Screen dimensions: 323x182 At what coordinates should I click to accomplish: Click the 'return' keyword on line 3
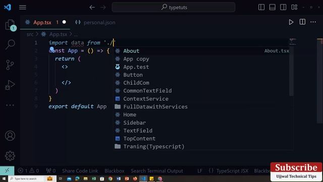click(x=65, y=59)
